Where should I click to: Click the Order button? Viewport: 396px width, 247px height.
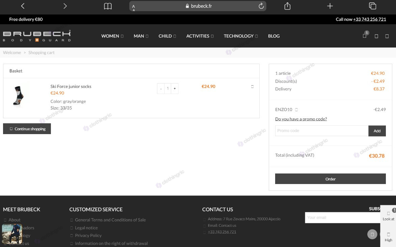click(330, 179)
